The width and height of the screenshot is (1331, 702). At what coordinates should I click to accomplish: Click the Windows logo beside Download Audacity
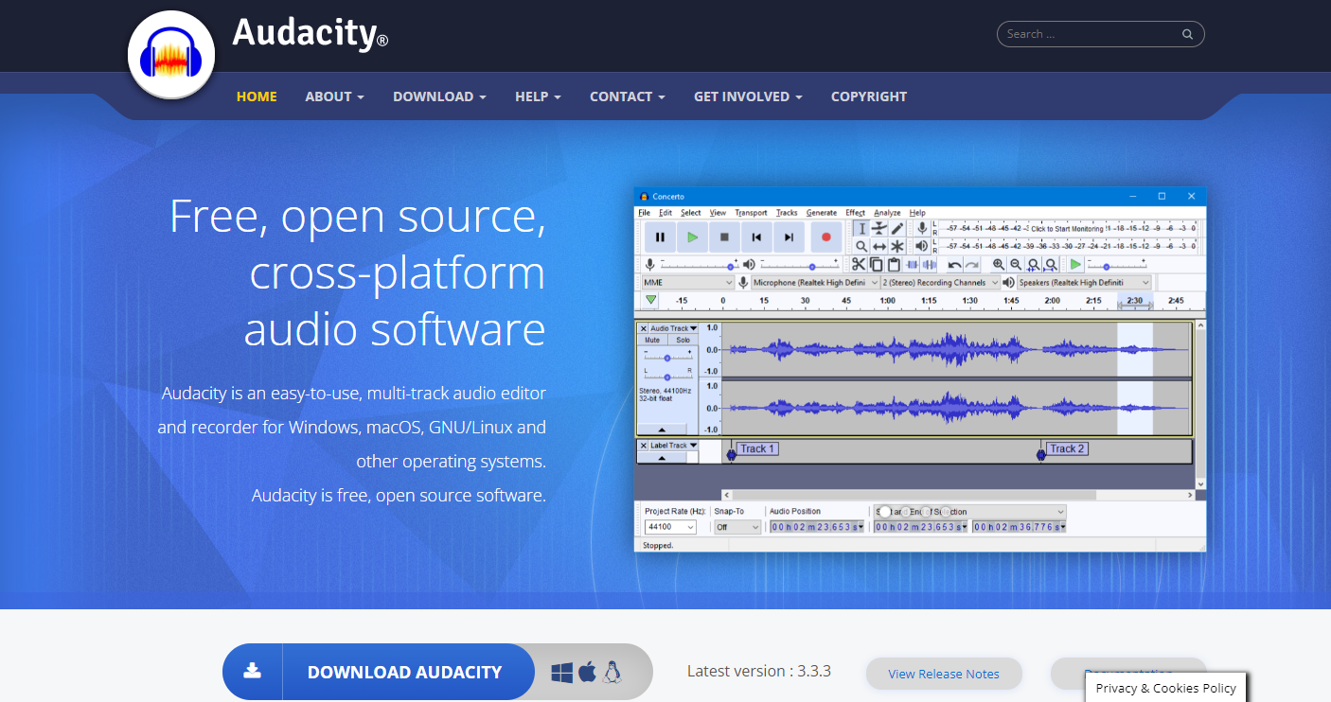click(x=562, y=672)
